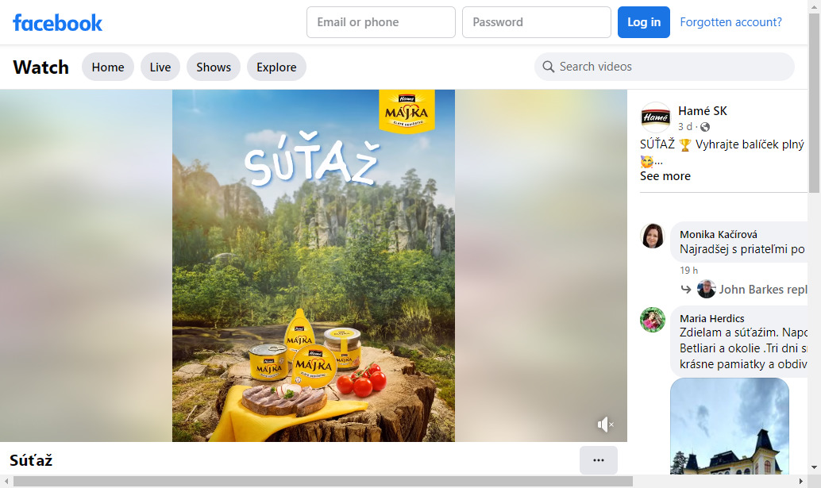Expand post text with See more
This screenshot has height=488, width=821.
pyautogui.click(x=665, y=176)
